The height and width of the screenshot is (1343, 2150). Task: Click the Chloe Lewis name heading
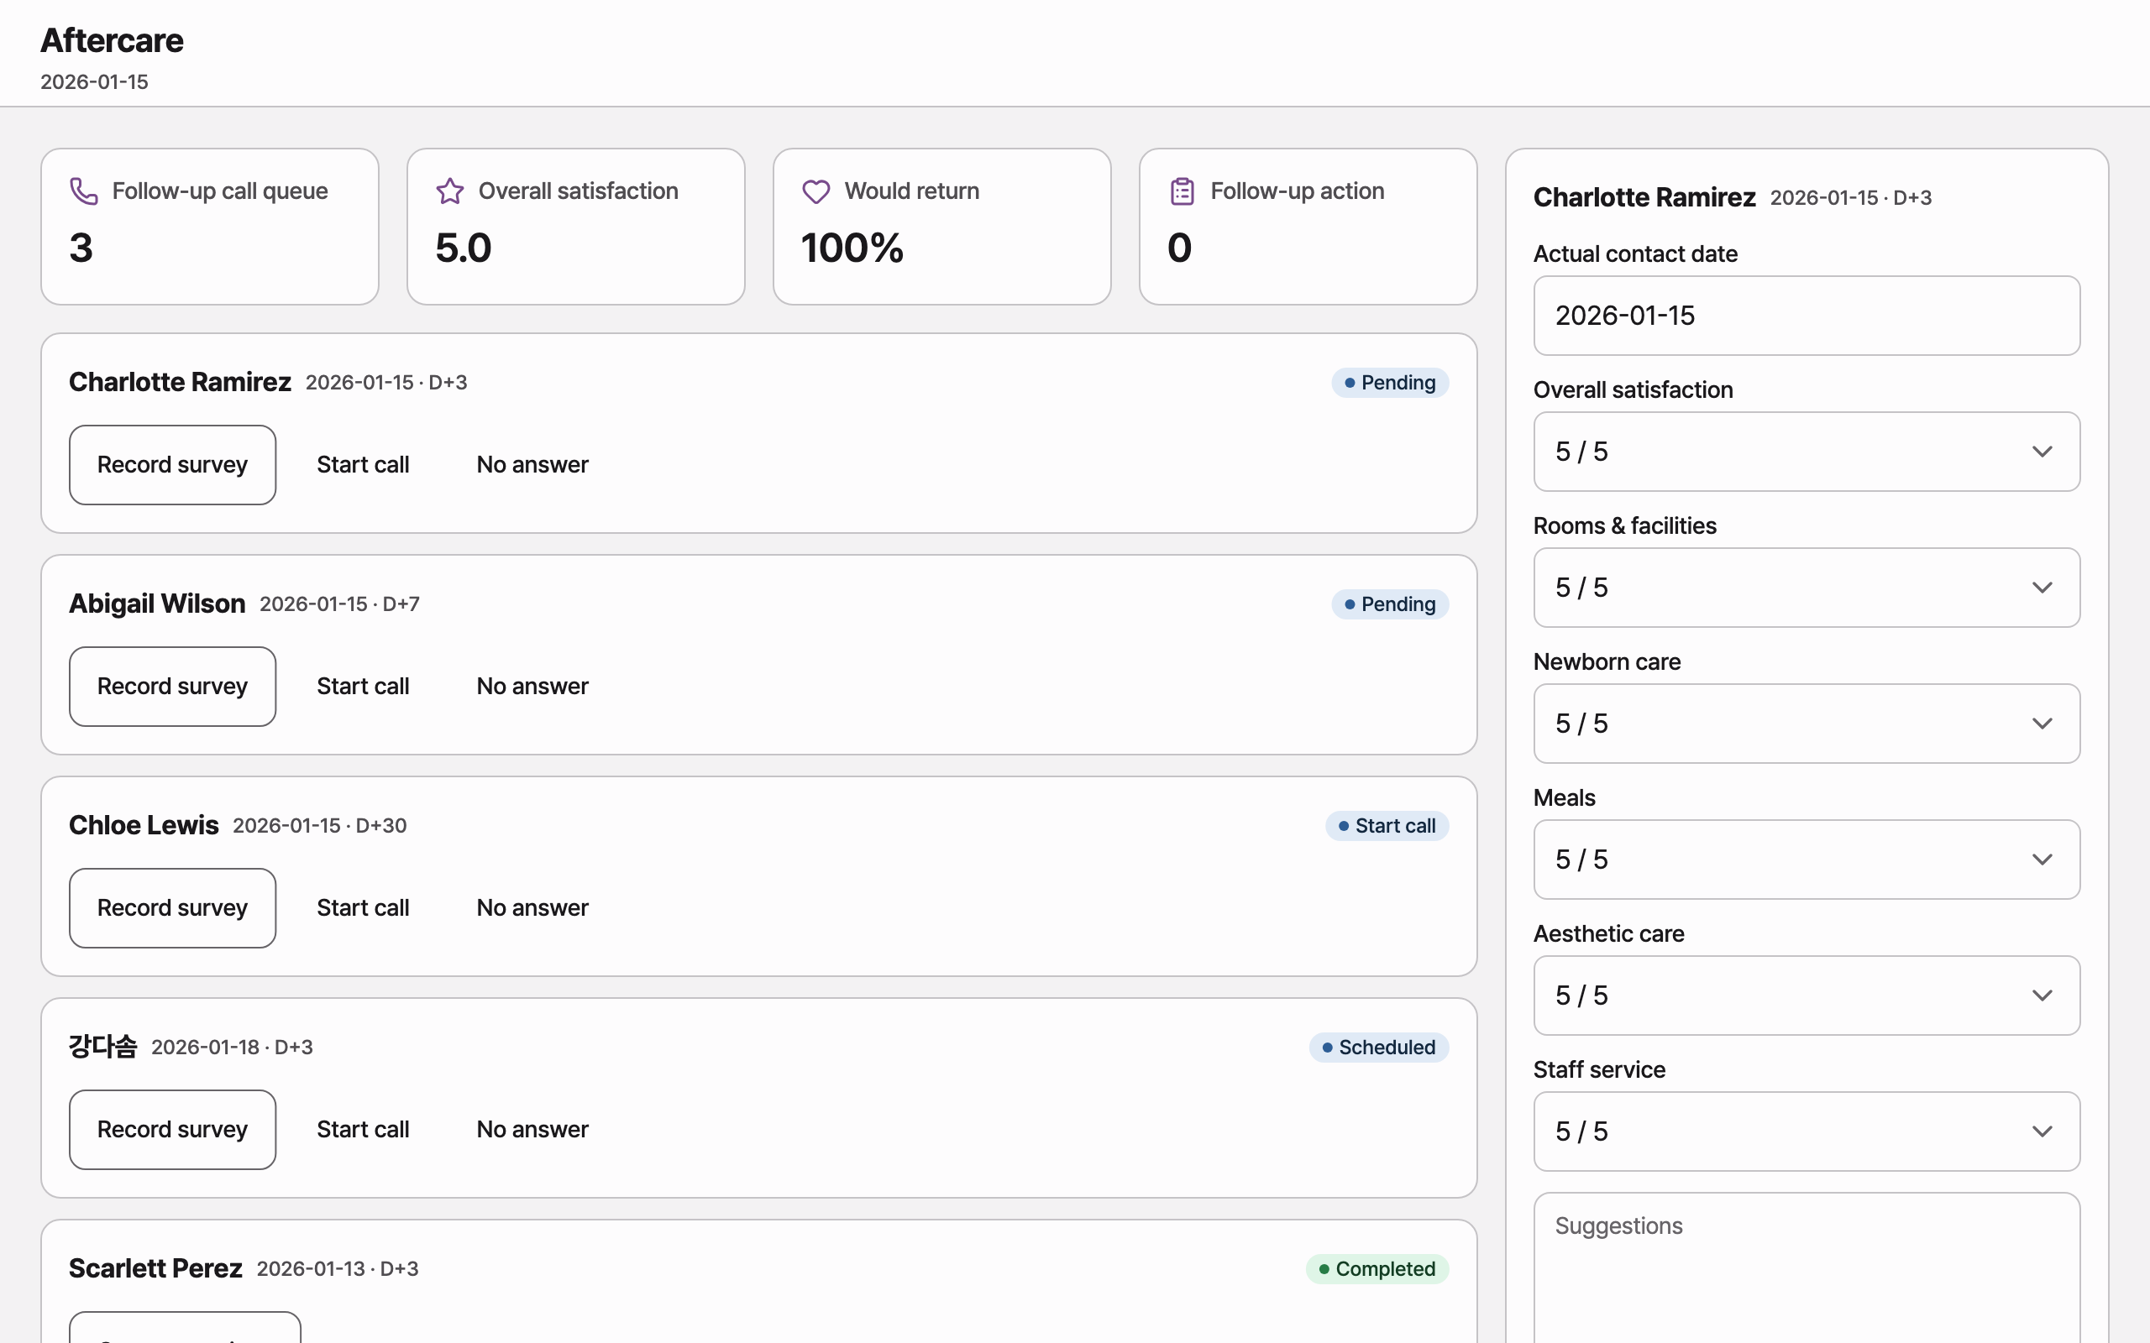coord(144,825)
